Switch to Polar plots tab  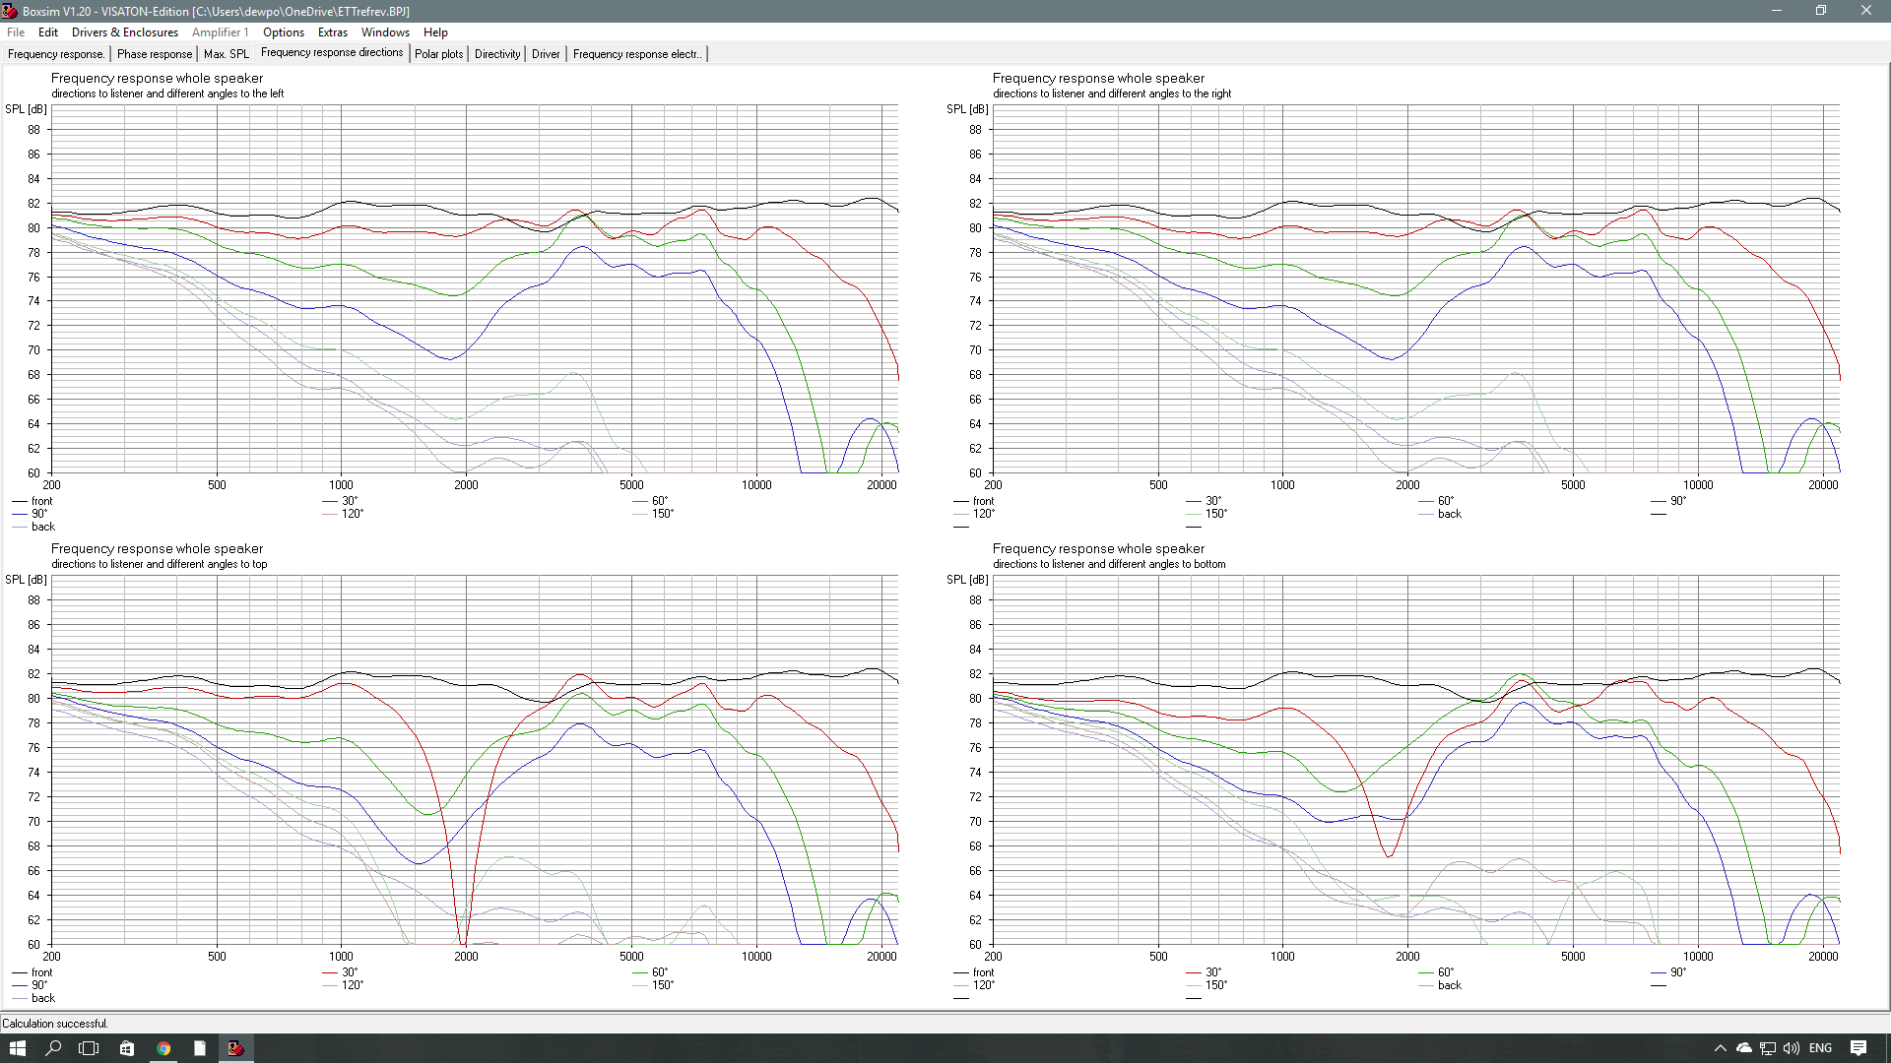(438, 54)
